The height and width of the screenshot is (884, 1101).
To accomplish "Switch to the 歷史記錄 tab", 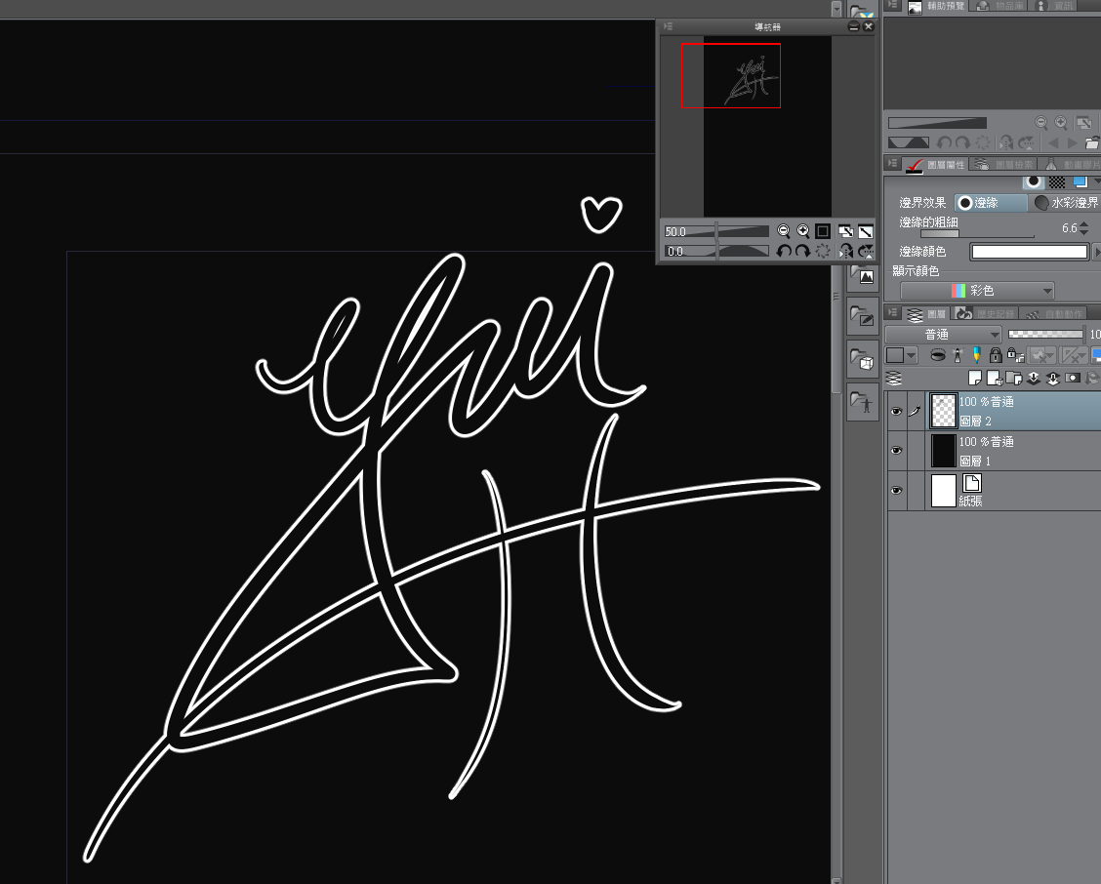I will click(x=985, y=313).
